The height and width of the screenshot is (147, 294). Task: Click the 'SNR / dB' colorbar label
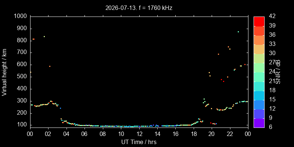click(278, 72)
